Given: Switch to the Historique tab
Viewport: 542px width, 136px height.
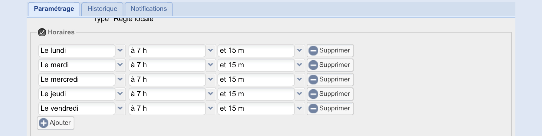Looking at the screenshot, I should (102, 9).
